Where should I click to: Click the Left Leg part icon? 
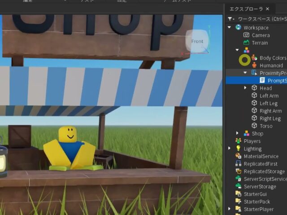(x=254, y=103)
